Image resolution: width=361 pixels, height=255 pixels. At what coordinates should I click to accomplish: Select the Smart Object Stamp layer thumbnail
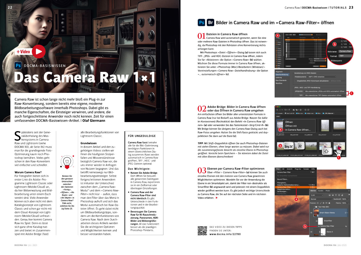coord(316,212)
